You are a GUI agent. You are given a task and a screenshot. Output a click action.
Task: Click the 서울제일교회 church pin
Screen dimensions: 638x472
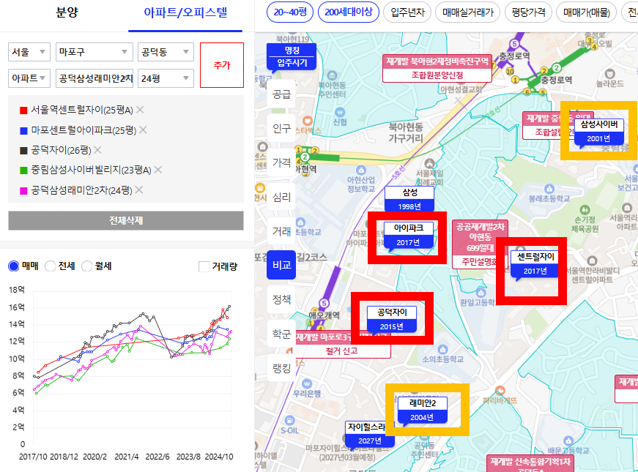[429, 163]
